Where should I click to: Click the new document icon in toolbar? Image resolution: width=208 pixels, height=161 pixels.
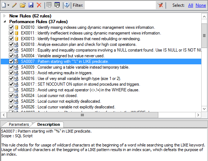click(4, 5)
